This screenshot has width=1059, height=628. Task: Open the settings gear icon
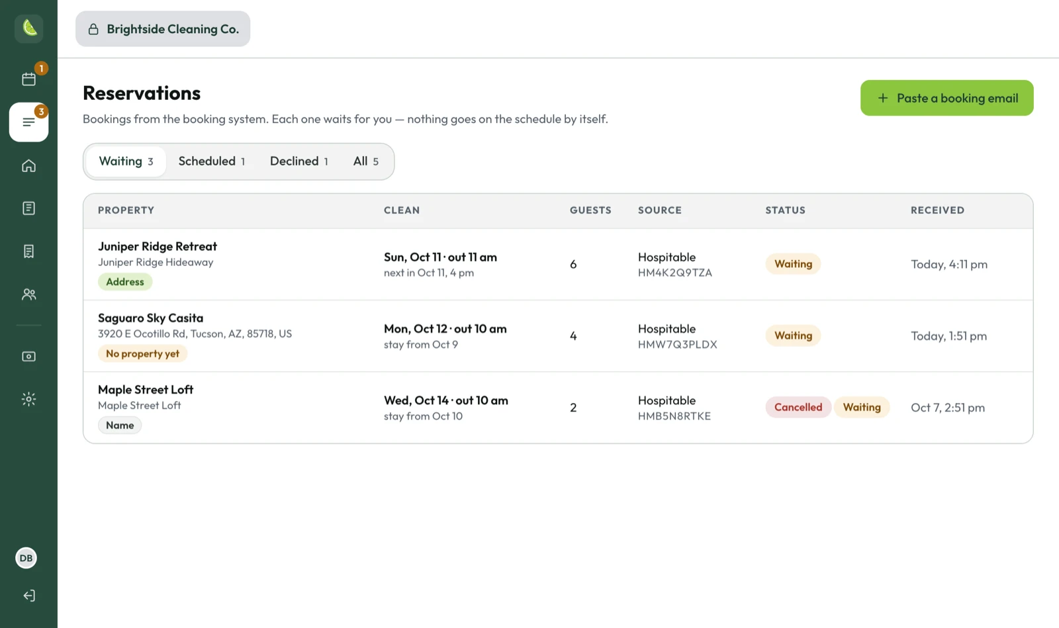28,399
